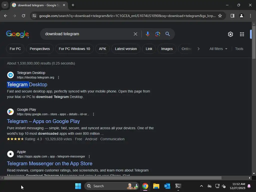Select For PC Windows 10 filter chip
The image size is (256, 192).
pos(74,49)
